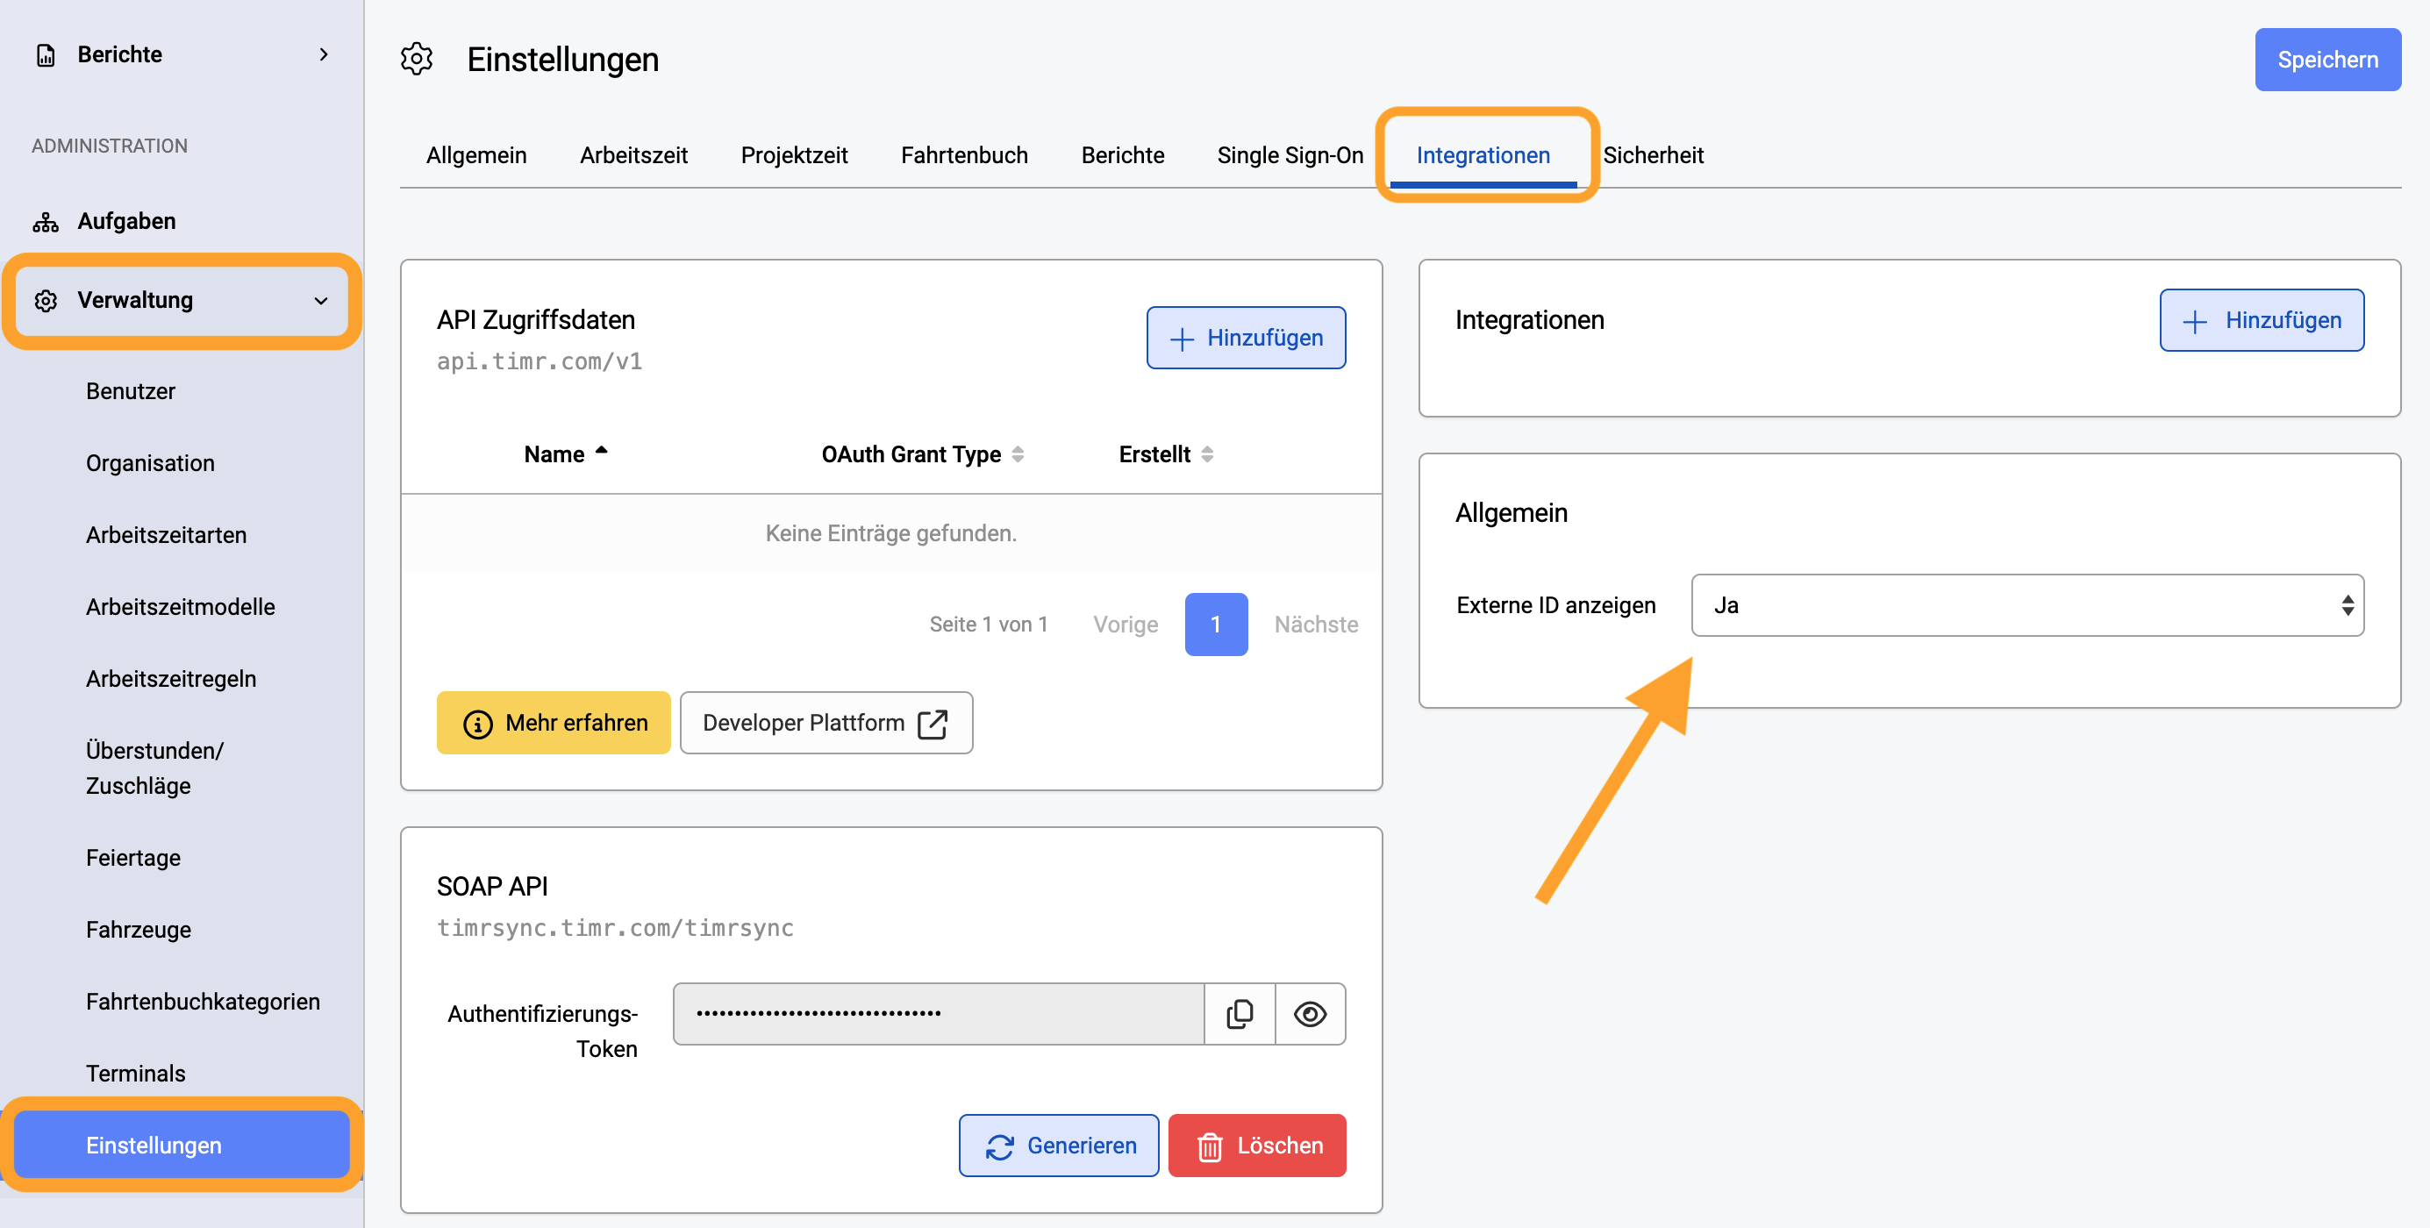The width and height of the screenshot is (2430, 1228).
Task: Open Fahrzeuge in the sidebar
Action: click(x=139, y=929)
